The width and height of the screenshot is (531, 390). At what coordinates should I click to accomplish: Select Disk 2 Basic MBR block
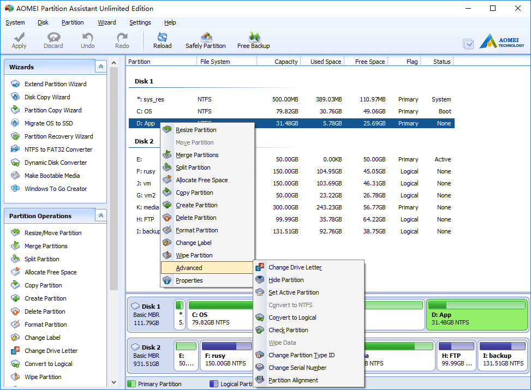point(151,356)
